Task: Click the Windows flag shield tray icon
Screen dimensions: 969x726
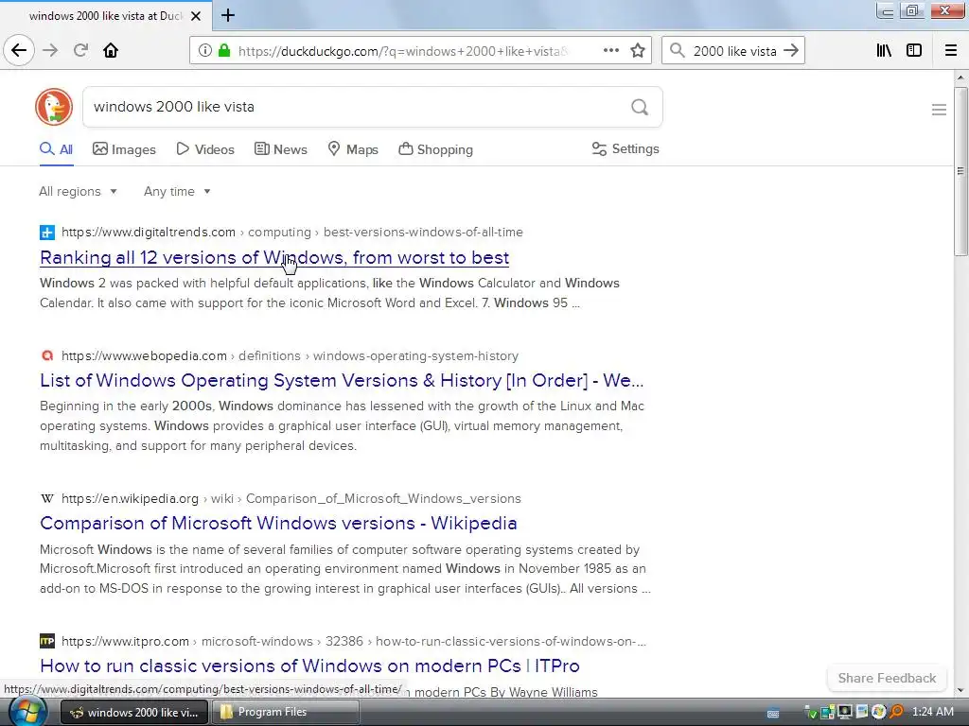Action: (879, 713)
